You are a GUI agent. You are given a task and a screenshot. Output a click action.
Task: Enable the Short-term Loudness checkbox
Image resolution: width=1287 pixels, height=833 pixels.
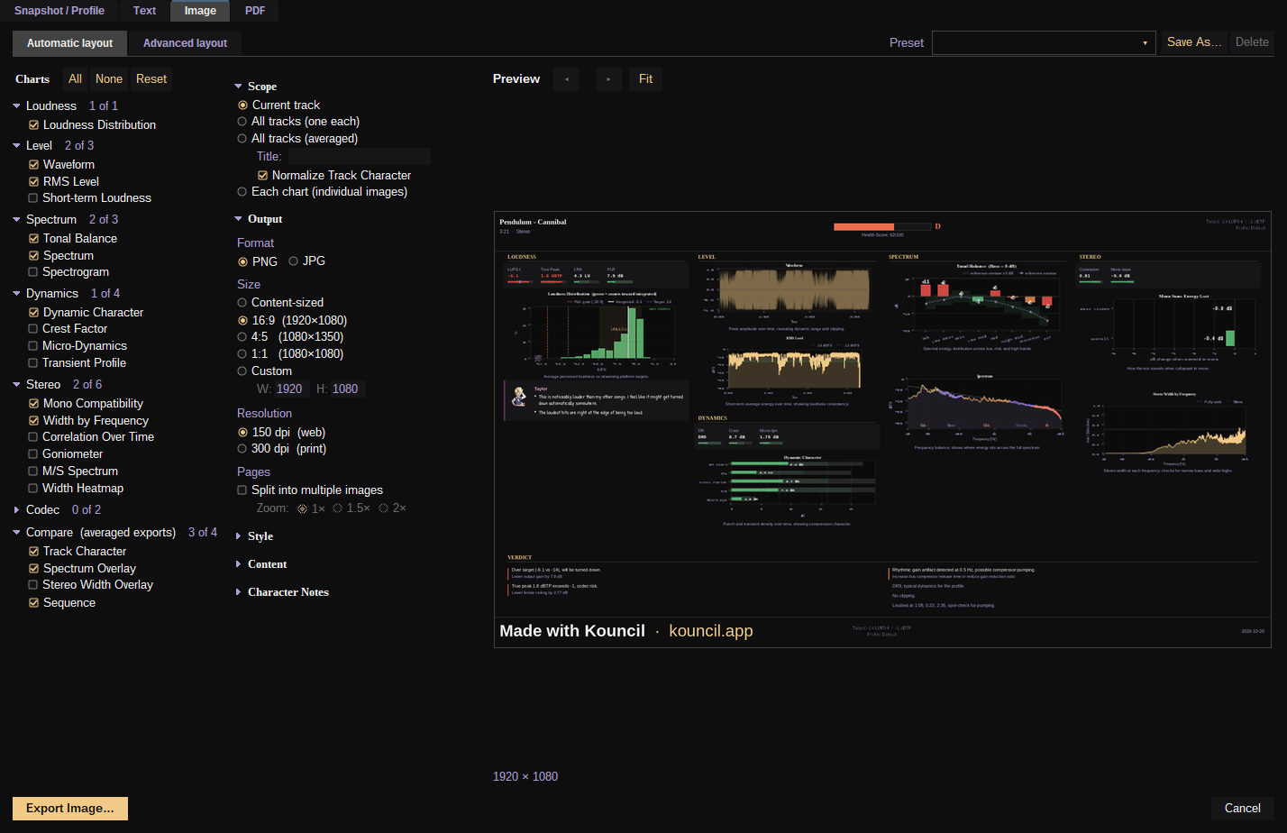(33, 198)
